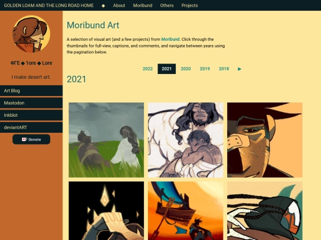Viewport: 321px width, 240px height.
Task: Switch to the 2020 gallery page
Action: click(x=185, y=69)
